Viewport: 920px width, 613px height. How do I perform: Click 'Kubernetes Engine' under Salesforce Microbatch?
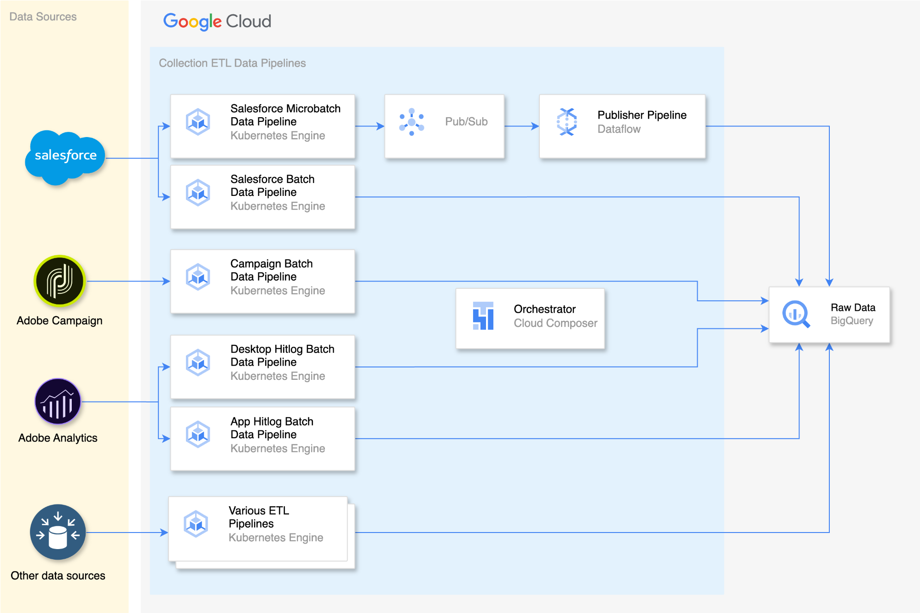point(278,136)
